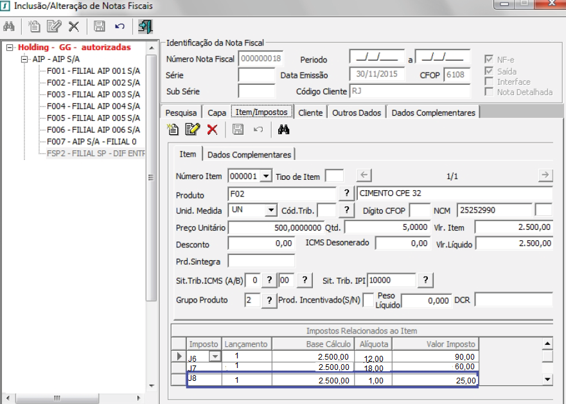This screenshot has height=404, width=566.
Task: Click the new item icon in Item/Impostos toolbar
Action: click(x=172, y=130)
